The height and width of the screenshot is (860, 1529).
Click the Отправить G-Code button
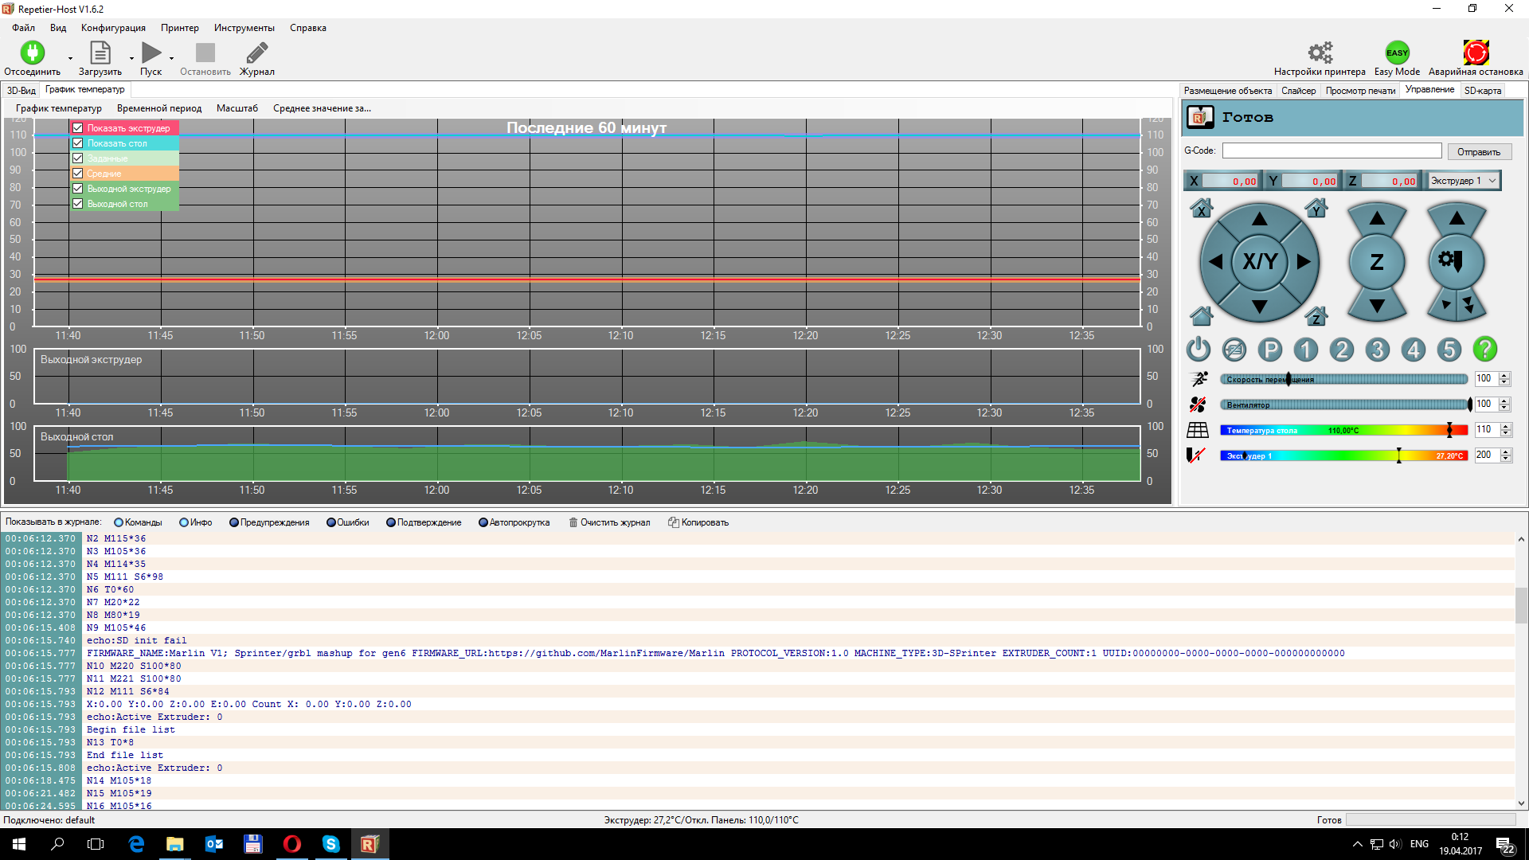(x=1478, y=151)
